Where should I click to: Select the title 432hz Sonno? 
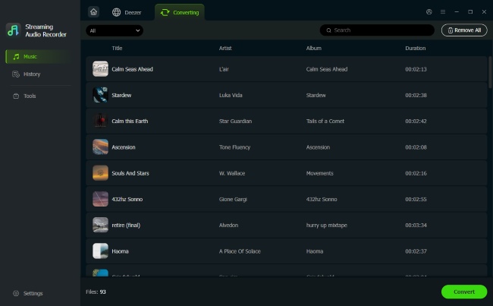(x=127, y=199)
